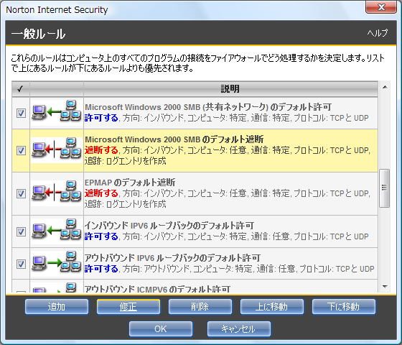Click checkmark column header icon
402x345 pixels.
[20, 89]
